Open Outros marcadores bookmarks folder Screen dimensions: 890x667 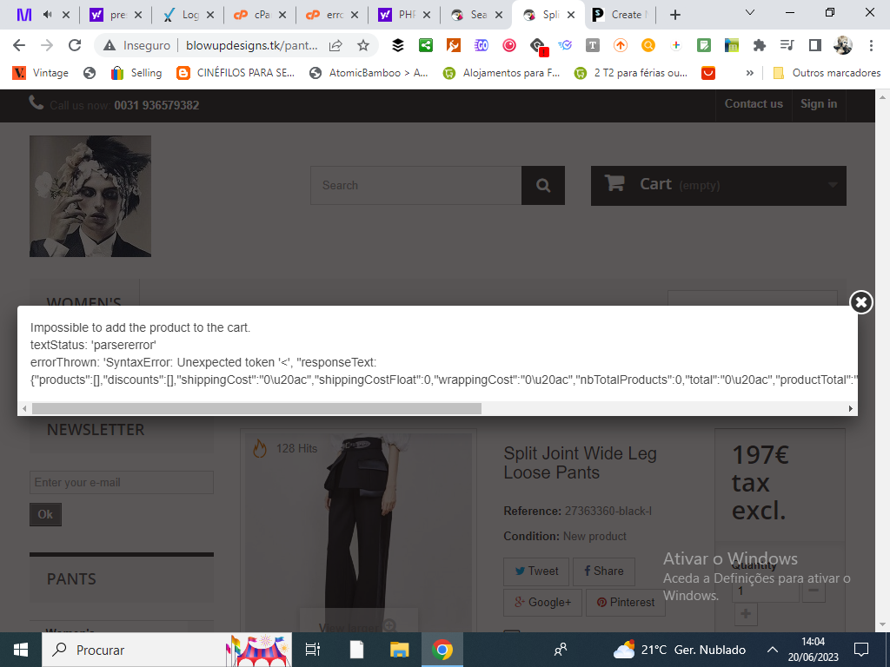pyautogui.click(x=827, y=73)
